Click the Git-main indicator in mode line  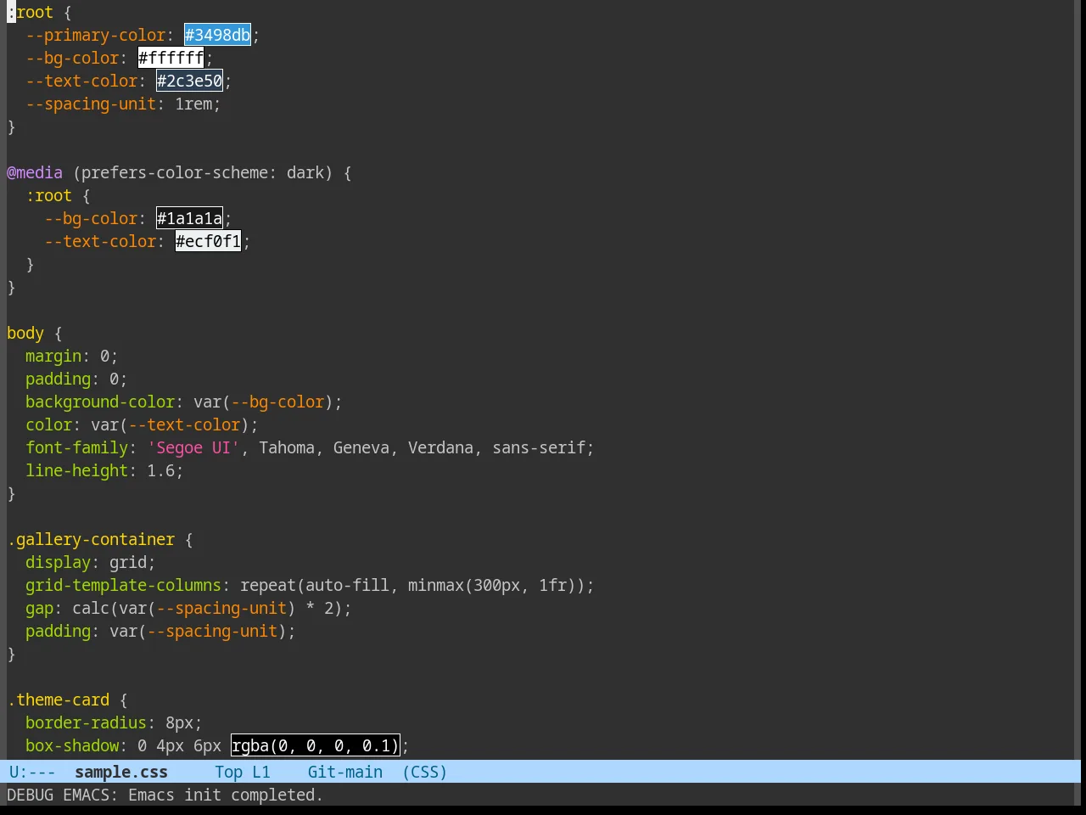(344, 772)
